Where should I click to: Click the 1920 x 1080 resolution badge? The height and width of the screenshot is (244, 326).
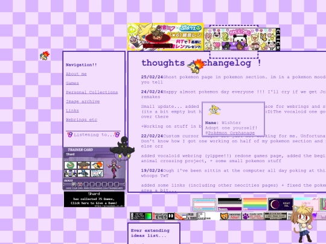tap(186, 216)
